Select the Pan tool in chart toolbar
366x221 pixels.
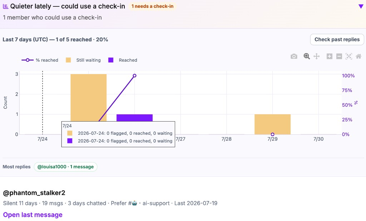point(317,56)
